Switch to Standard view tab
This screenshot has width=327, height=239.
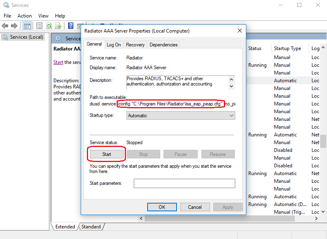[91, 227]
